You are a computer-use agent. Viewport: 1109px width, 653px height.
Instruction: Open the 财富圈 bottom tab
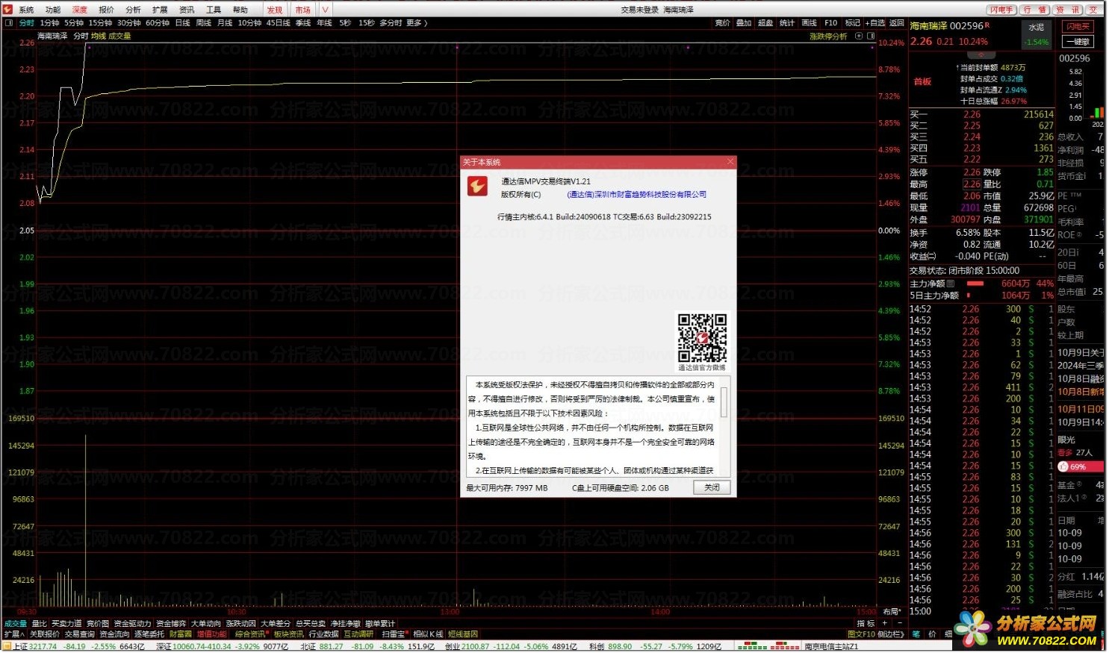coord(181,634)
